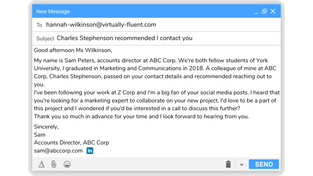Select the 'To' label
The width and height of the screenshot is (313, 176).
[39, 25]
